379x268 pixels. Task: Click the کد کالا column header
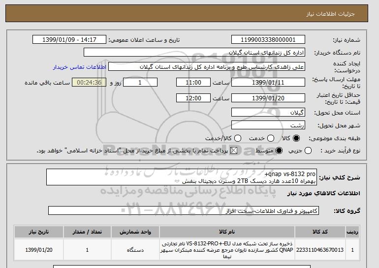tap(320, 232)
